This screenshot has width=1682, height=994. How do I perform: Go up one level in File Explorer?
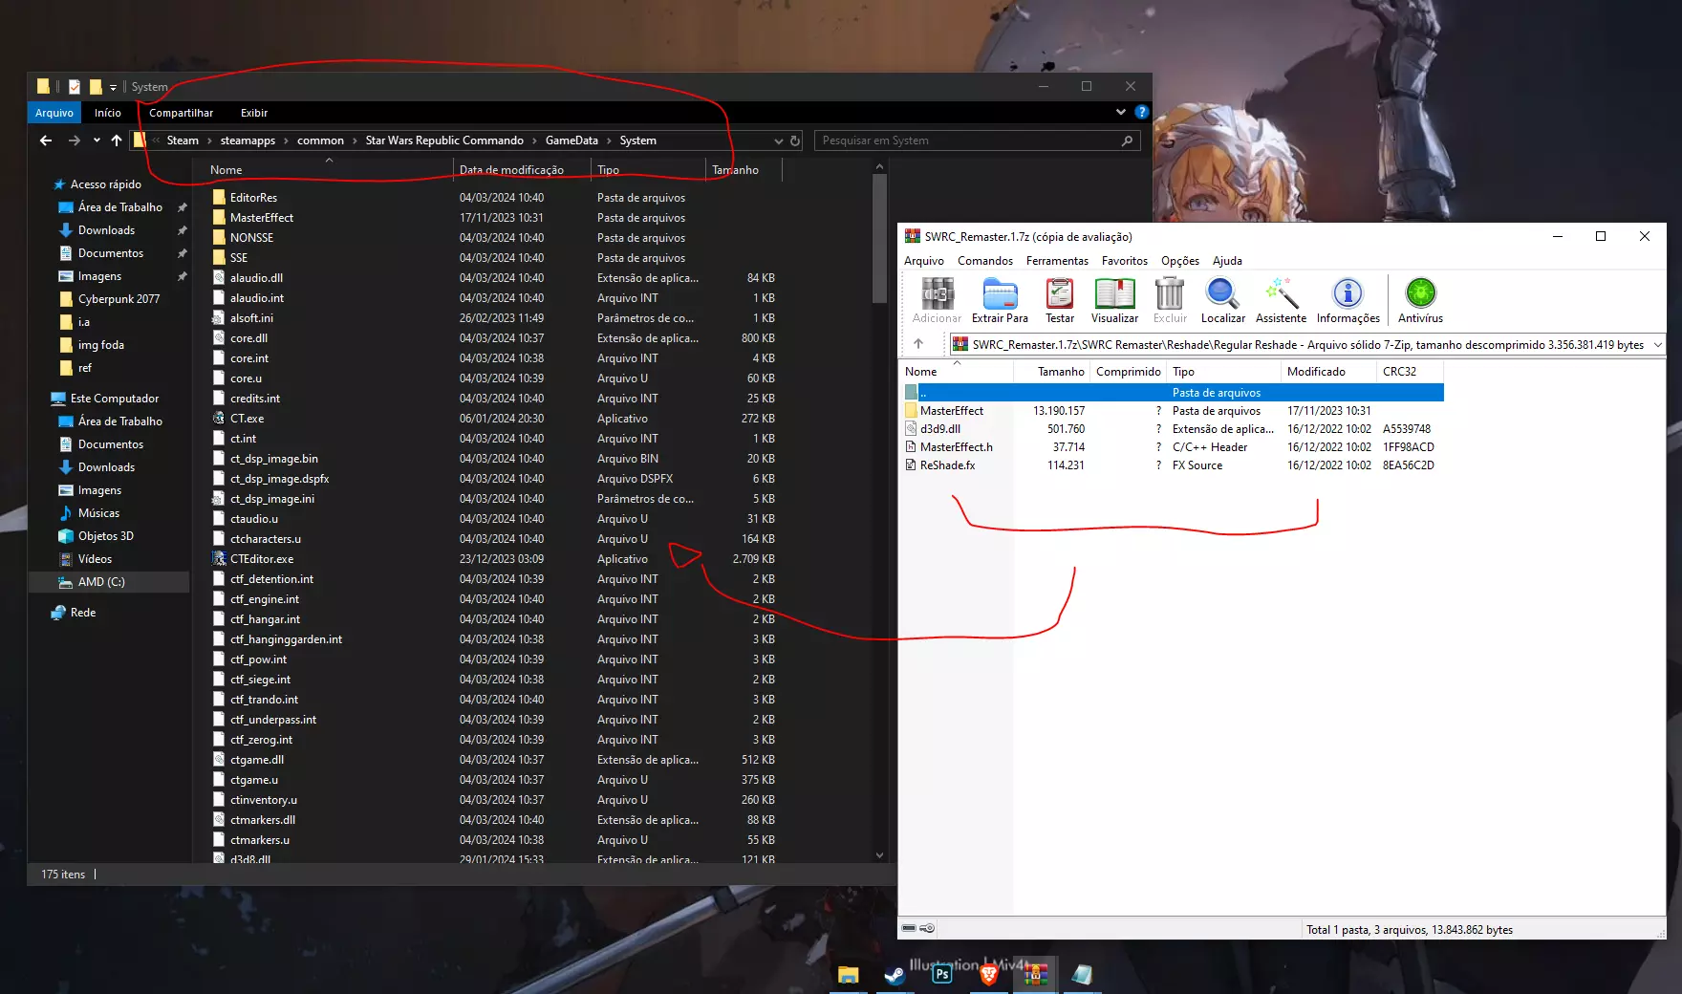pyautogui.click(x=117, y=140)
